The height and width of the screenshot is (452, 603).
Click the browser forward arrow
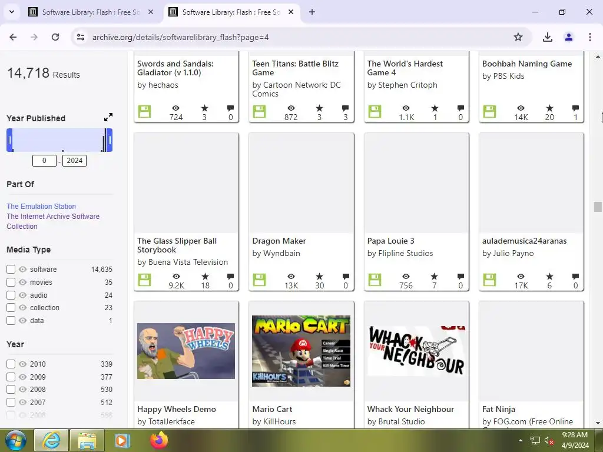(34, 37)
